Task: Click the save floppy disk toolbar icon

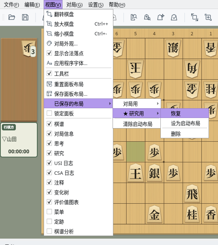Action: coord(25,17)
